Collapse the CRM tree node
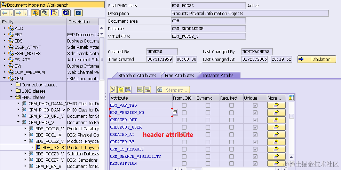Image resolution: width=341 pixels, height=170 pixels. 4,78
